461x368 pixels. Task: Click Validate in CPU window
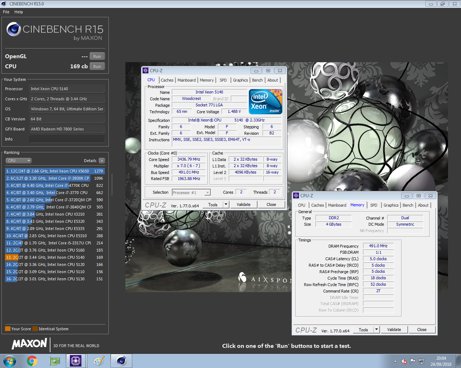pyautogui.click(x=243, y=204)
